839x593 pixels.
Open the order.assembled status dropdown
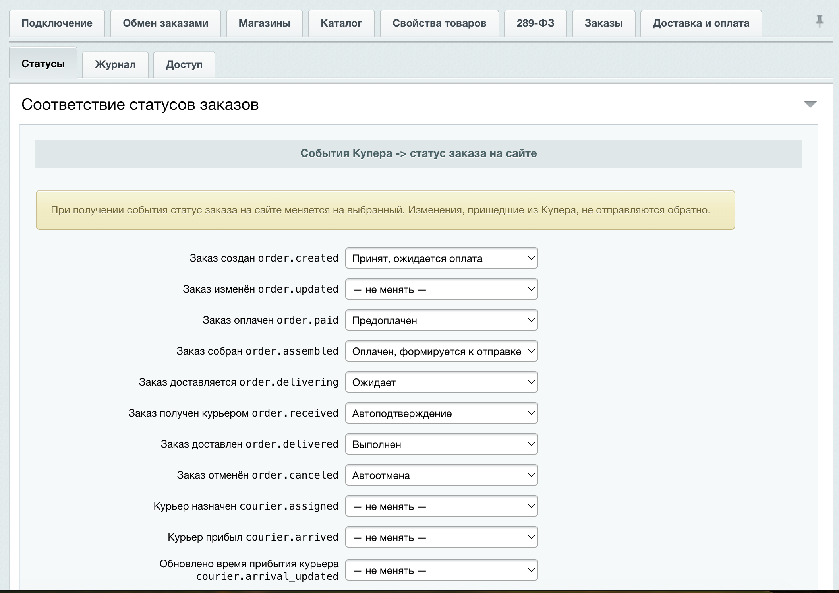(442, 351)
